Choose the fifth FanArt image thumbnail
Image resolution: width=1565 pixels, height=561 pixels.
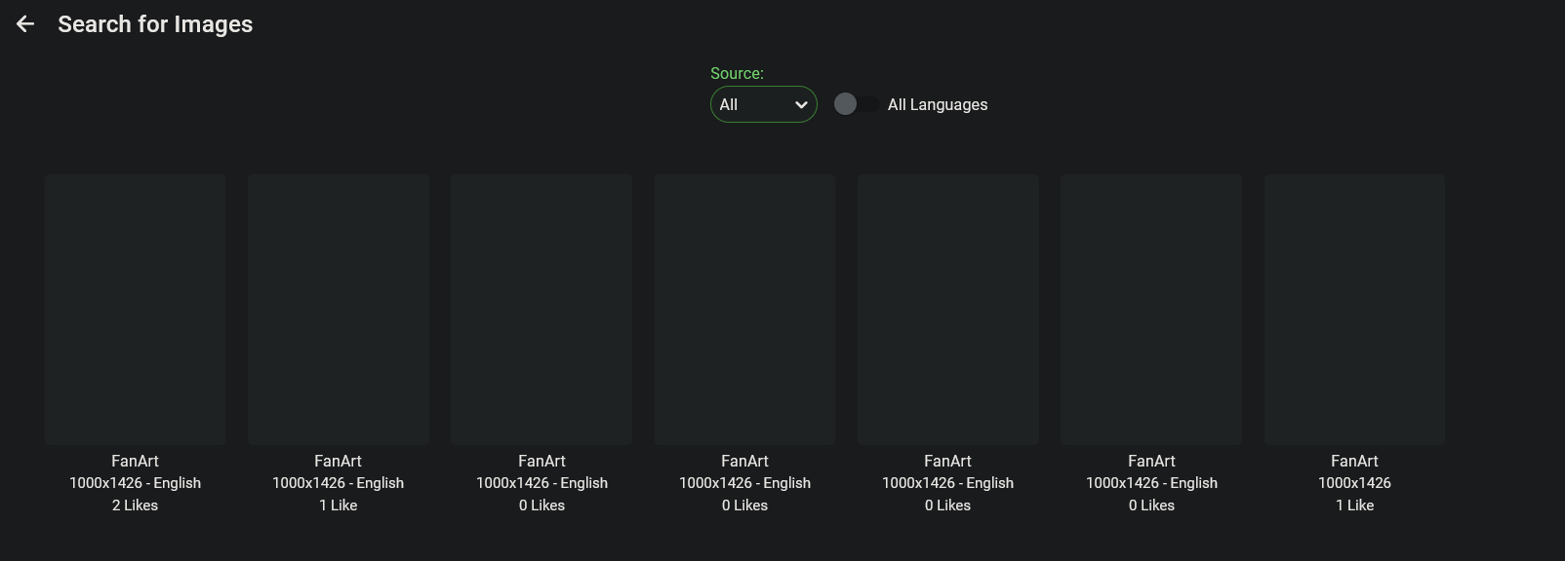(947, 310)
